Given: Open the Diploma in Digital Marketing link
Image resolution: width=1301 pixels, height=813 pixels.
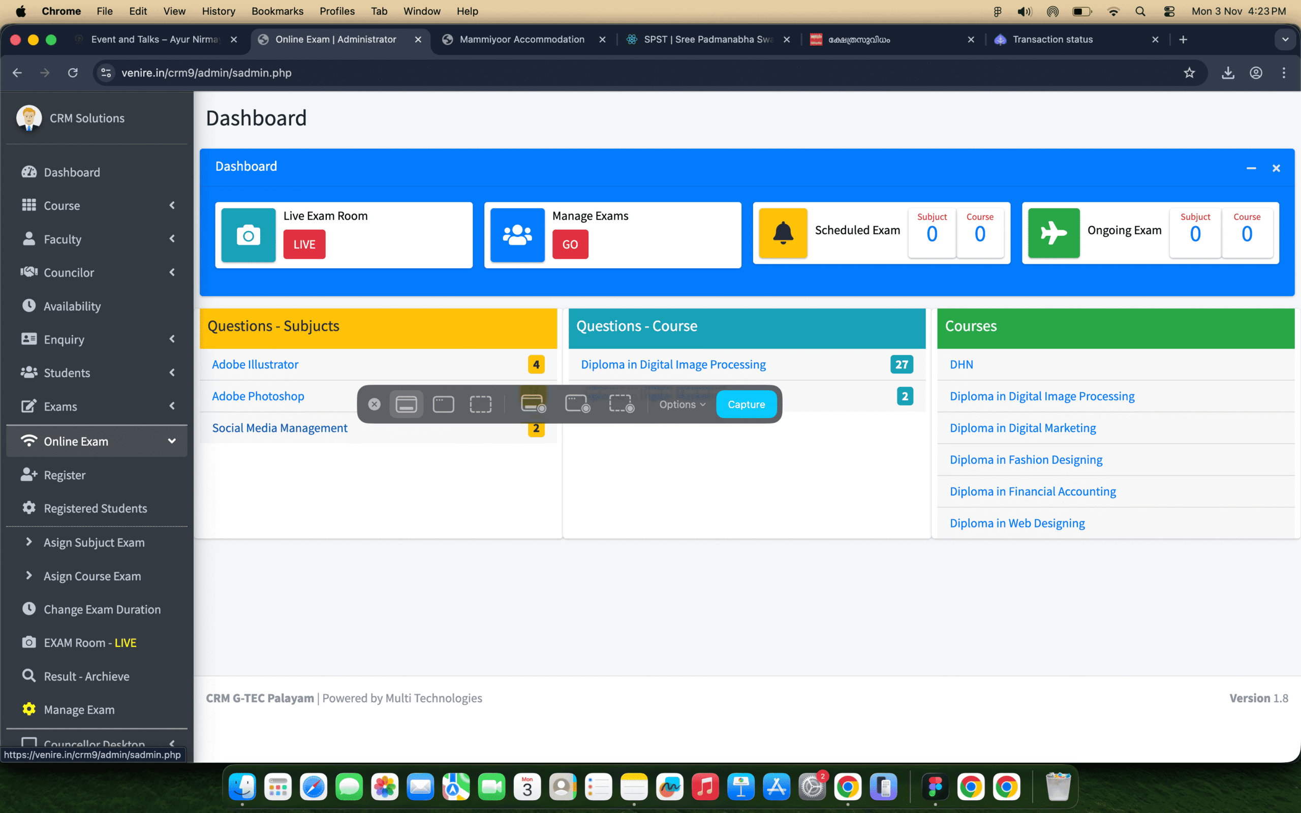Looking at the screenshot, I should pyautogui.click(x=1023, y=428).
